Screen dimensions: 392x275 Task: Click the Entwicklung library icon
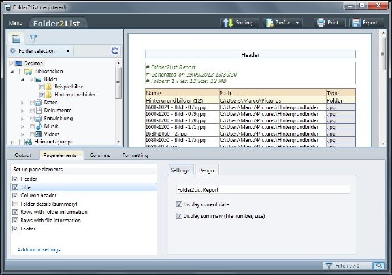(x=39, y=119)
